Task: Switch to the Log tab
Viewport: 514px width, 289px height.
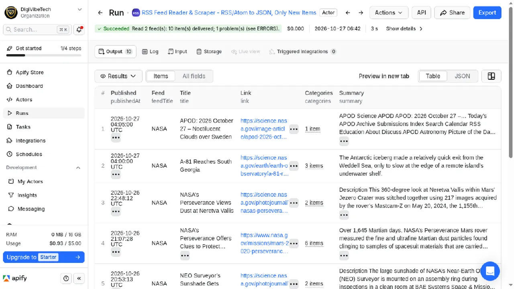Action: [x=150, y=51]
